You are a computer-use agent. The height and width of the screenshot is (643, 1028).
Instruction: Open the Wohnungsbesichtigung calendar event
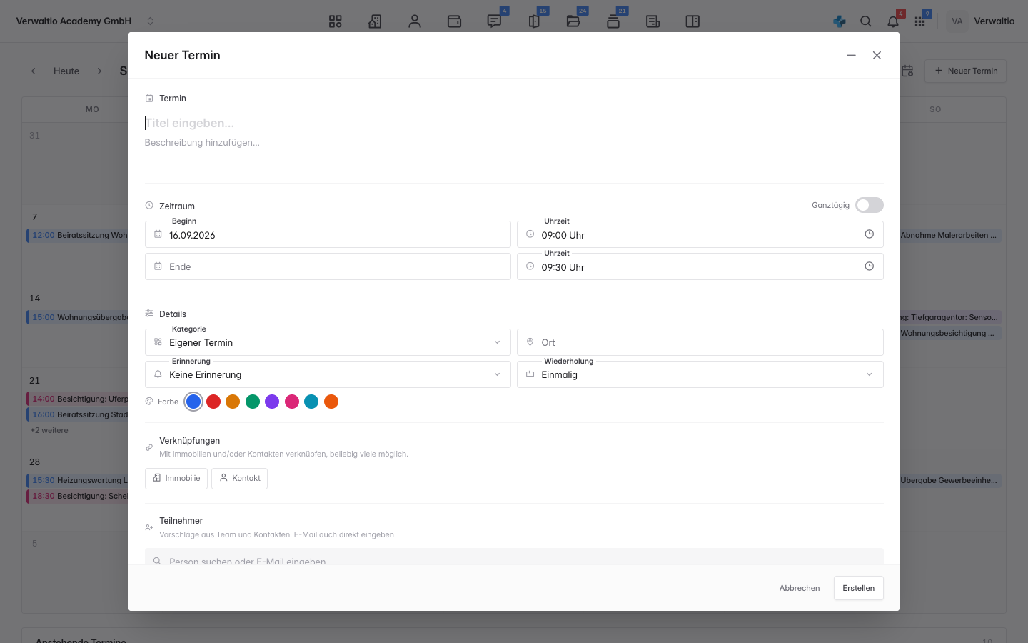[949, 333]
